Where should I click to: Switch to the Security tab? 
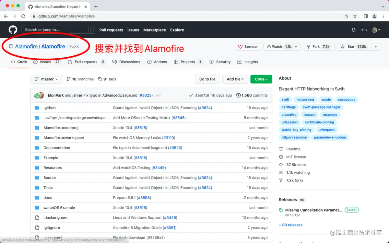tap(220, 62)
